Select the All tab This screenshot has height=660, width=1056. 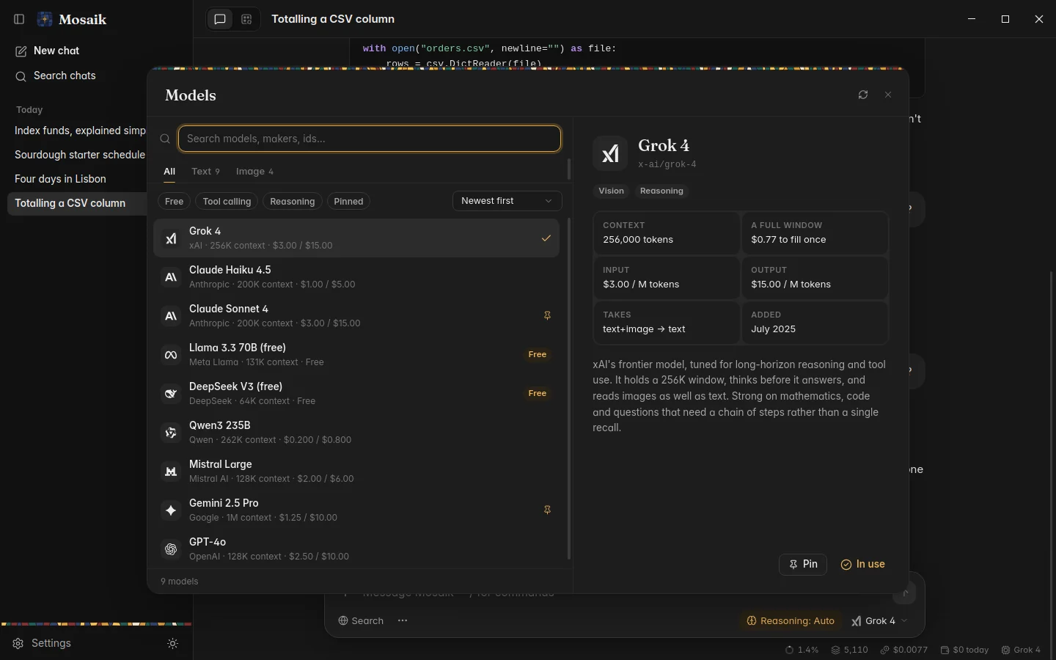pyautogui.click(x=169, y=171)
